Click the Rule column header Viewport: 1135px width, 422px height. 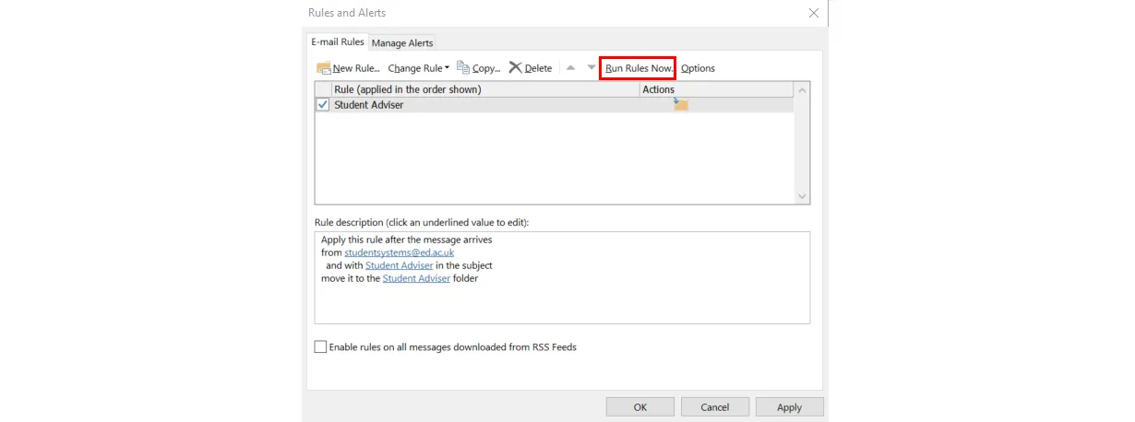(x=485, y=89)
